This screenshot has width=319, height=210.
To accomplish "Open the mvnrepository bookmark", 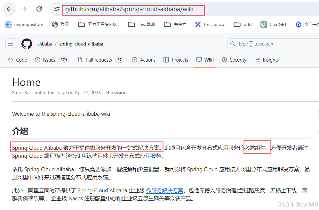I will [x=24, y=24].
